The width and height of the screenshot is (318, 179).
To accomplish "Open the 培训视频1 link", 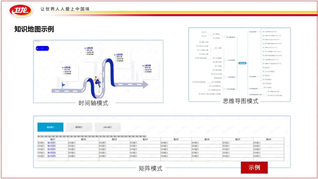I will 52,143.
